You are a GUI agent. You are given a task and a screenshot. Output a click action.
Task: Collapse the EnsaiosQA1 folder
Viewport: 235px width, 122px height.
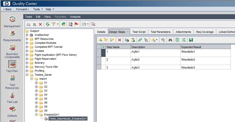(x=36, y=115)
